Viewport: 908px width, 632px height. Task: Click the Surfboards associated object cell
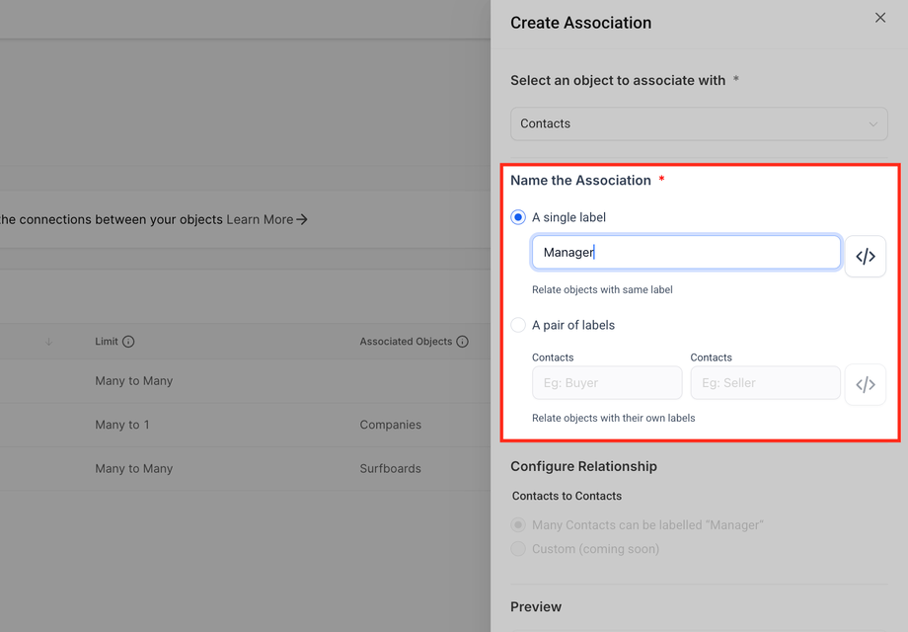390,469
